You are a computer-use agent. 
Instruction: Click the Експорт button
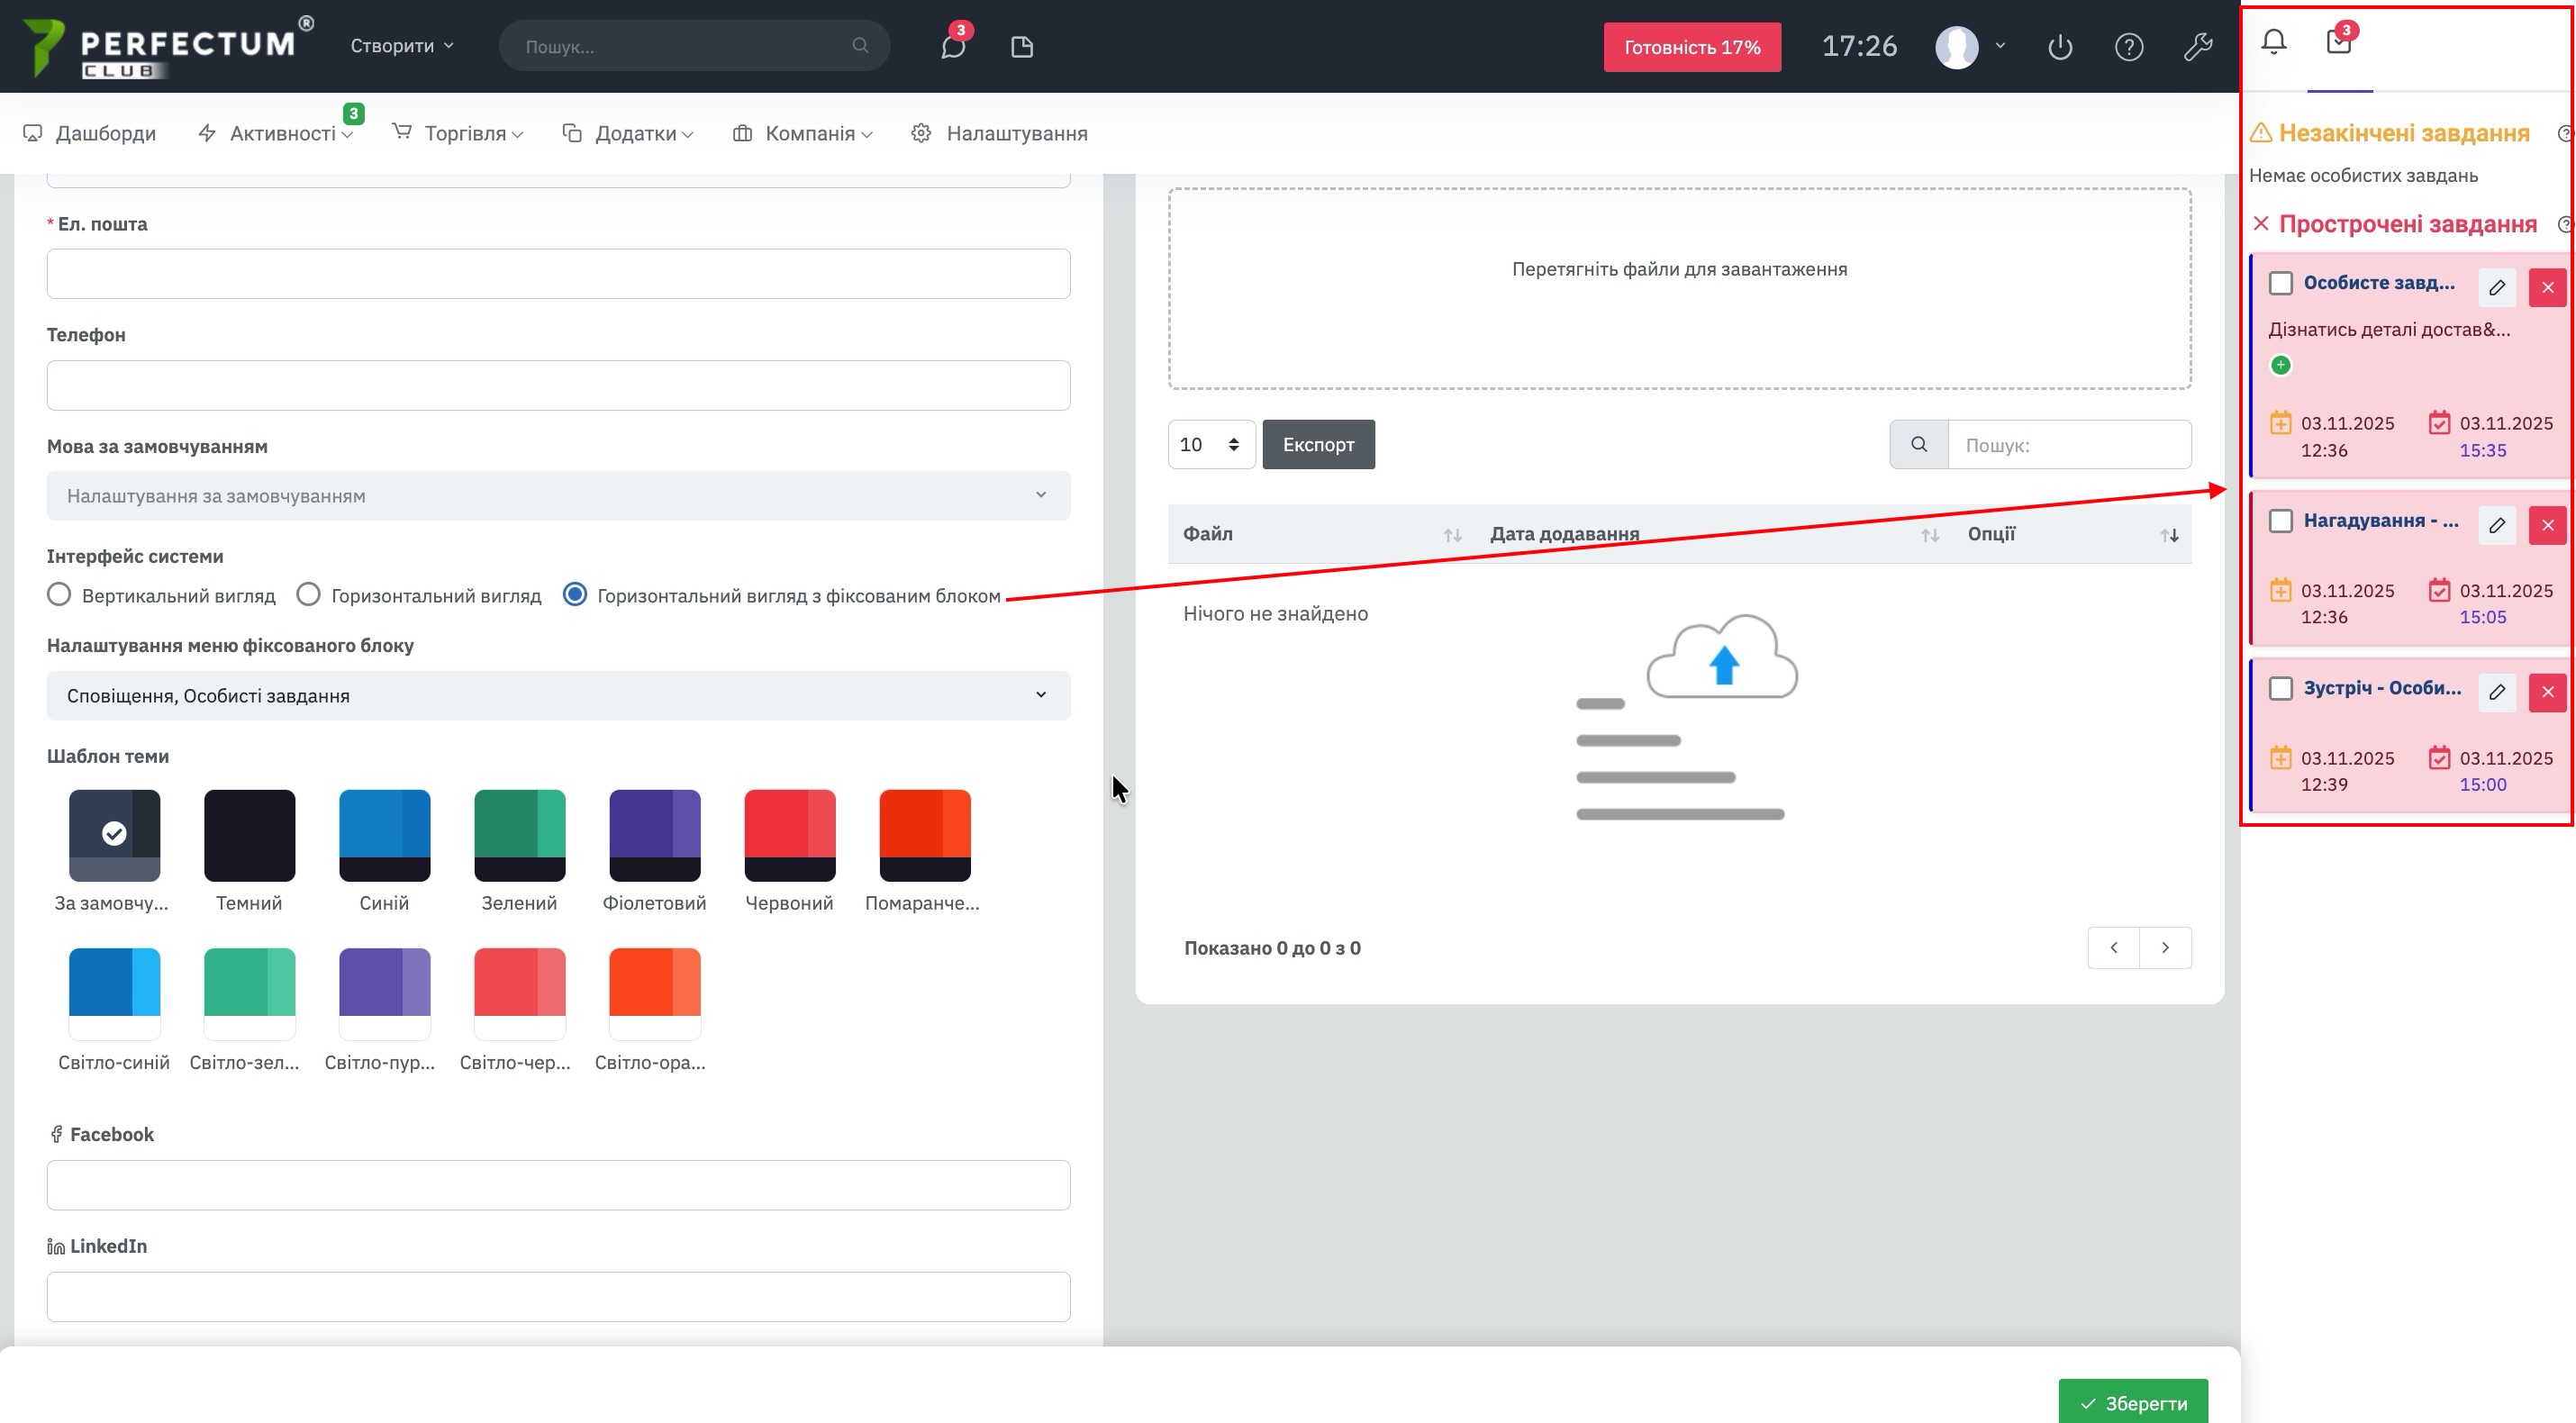1317,444
